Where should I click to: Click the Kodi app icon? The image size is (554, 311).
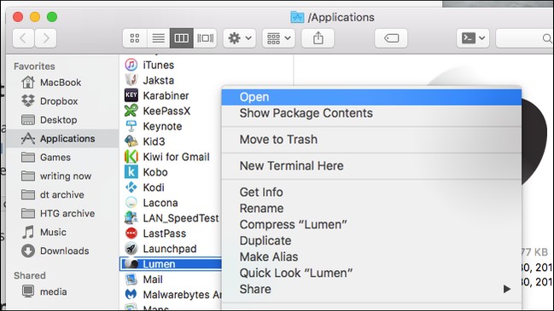pyautogui.click(x=131, y=187)
